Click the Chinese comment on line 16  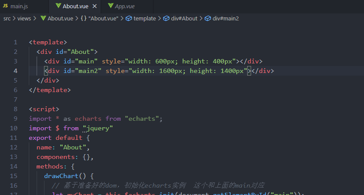[x=158, y=185]
